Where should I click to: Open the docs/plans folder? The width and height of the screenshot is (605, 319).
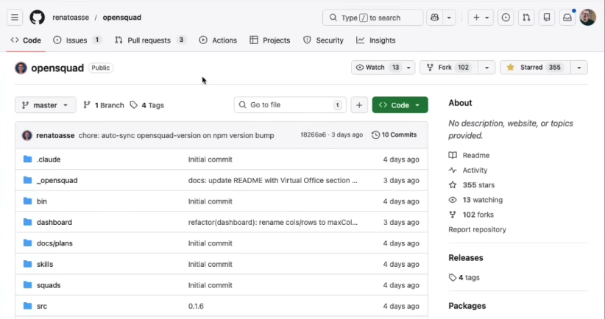54,243
